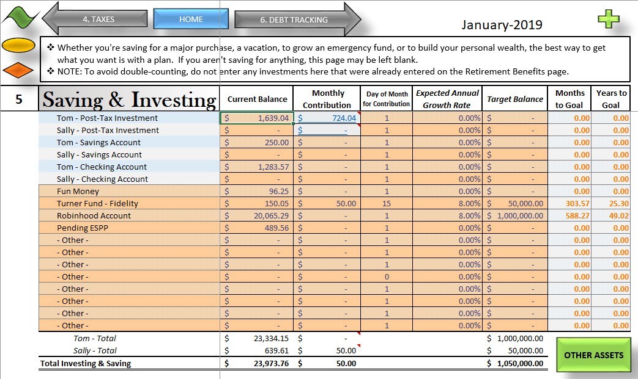Select Robinhood Account balance 20,065.29
Image resolution: width=638 pixels, height=379 pixels.
click(257, 215)
